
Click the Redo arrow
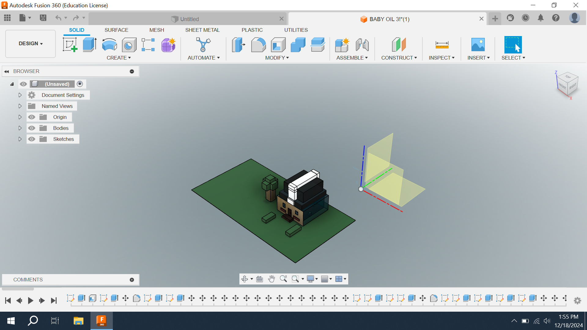pyautogui.click(x=76, y=18)
